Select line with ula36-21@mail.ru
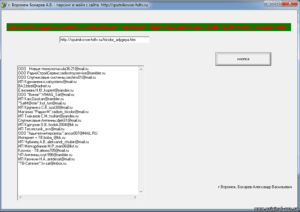 (53, 69)
